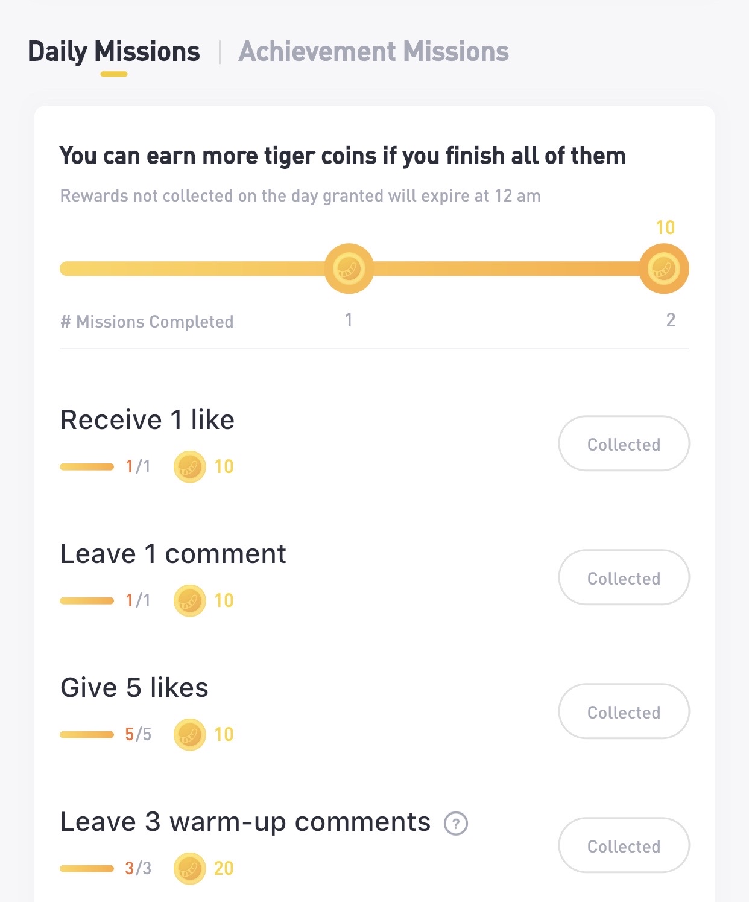Image resolution: width=749 pixels, height=902 pixels.
Task: Tap the tiger coin icon under Leave 1 comment
Action: pyautogui.click(x=189, y=601)
